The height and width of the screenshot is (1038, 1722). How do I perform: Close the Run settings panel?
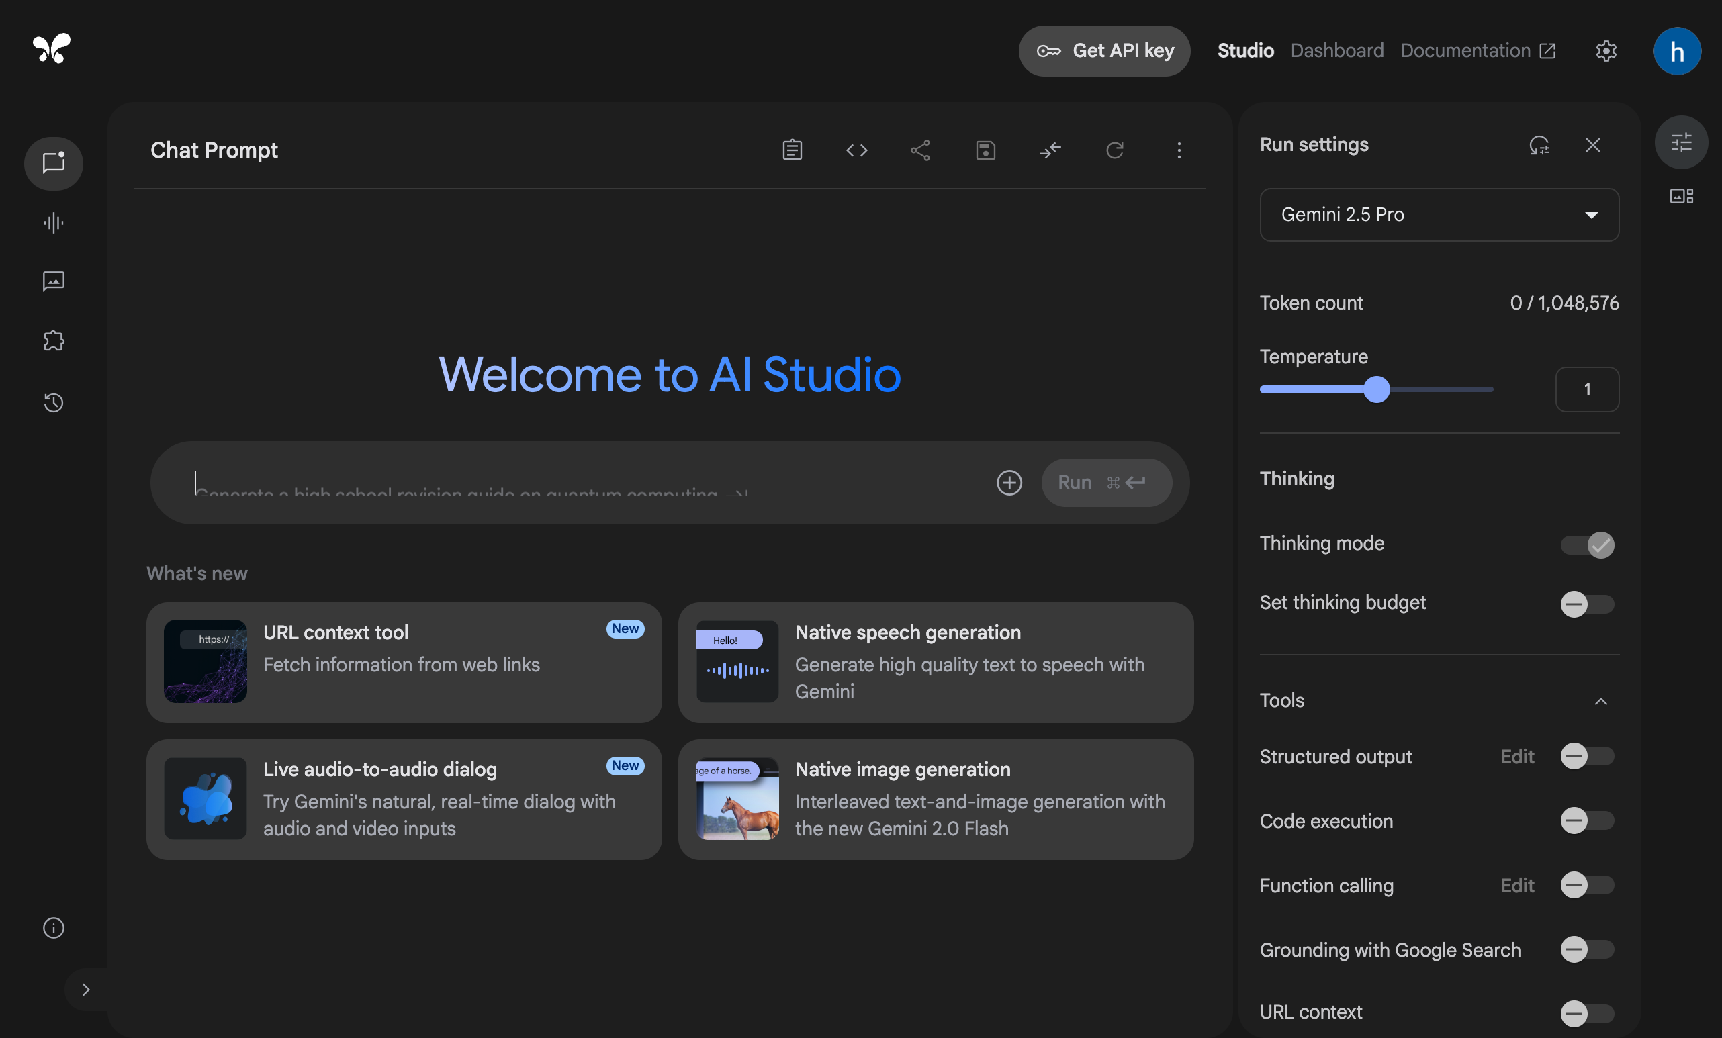[1592, 144]
